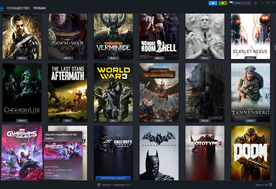Select Warhammer Vermintide 2 cover

point(113,36)
